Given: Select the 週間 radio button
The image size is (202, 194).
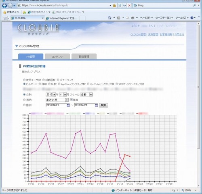Looking at the screenshot, I should pyautogui.click(x=24, y=100).
